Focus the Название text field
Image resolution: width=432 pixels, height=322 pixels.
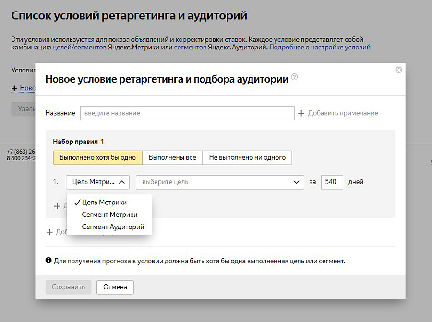coord(187,113)
